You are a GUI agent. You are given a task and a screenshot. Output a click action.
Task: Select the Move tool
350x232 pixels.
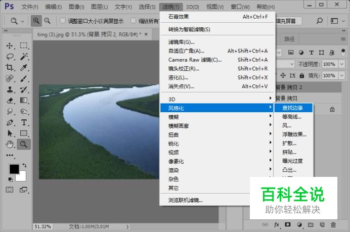click(x=10, y=45)
